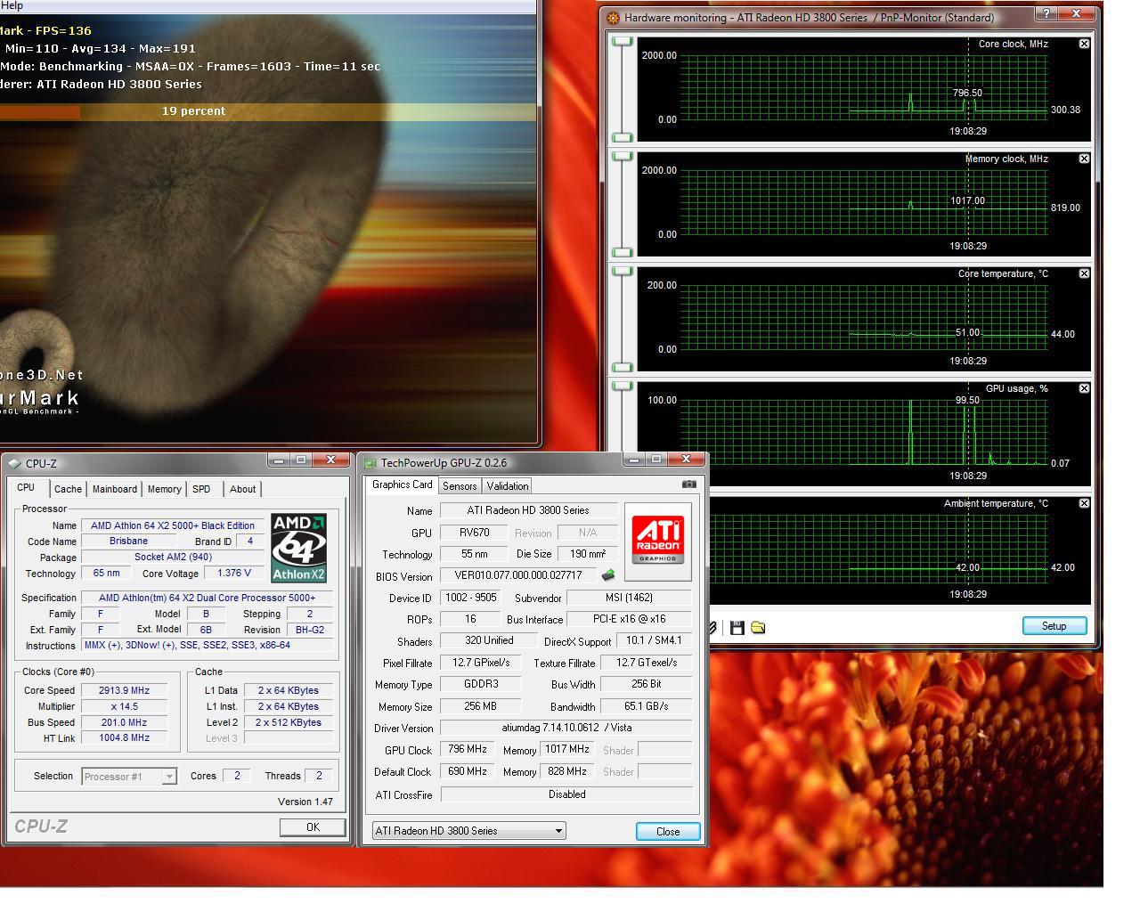The height and width of the screenshot is (912, 1140).
Task: Select the CPU tab in CPU-Z
Action: 26,487
